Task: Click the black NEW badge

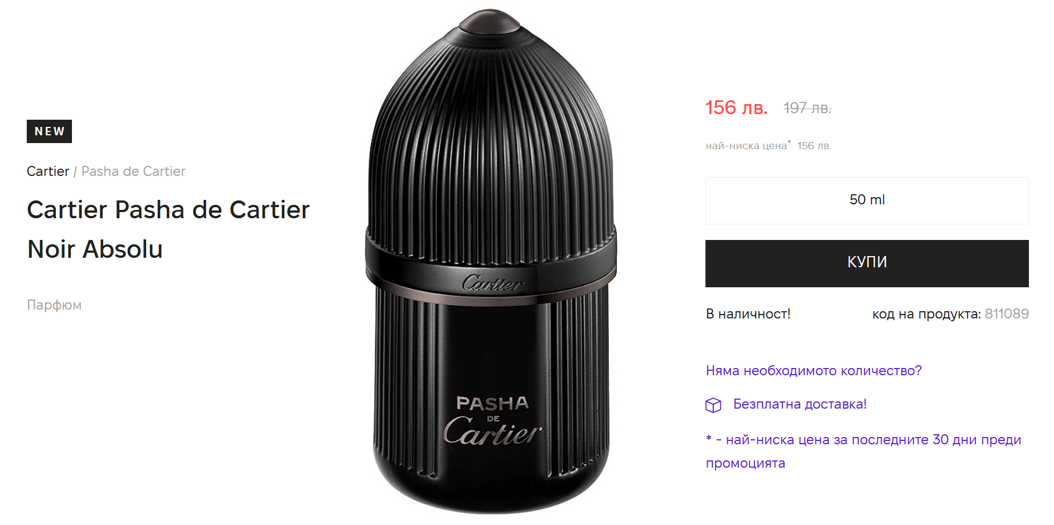Action: [x=49, y=131]
